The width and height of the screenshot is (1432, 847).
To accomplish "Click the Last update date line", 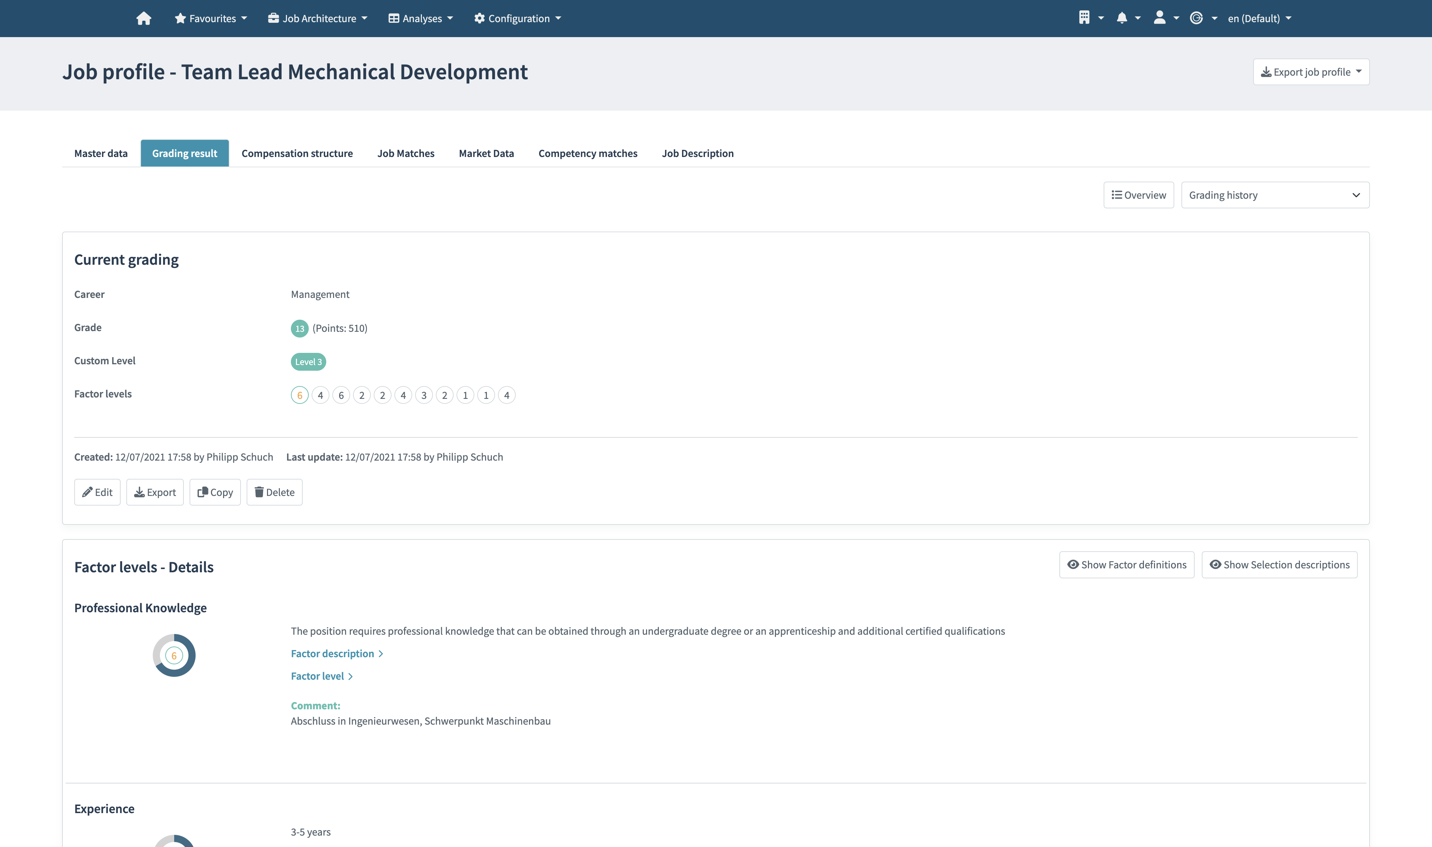I will pyautogui.click(x=394, y=457).
